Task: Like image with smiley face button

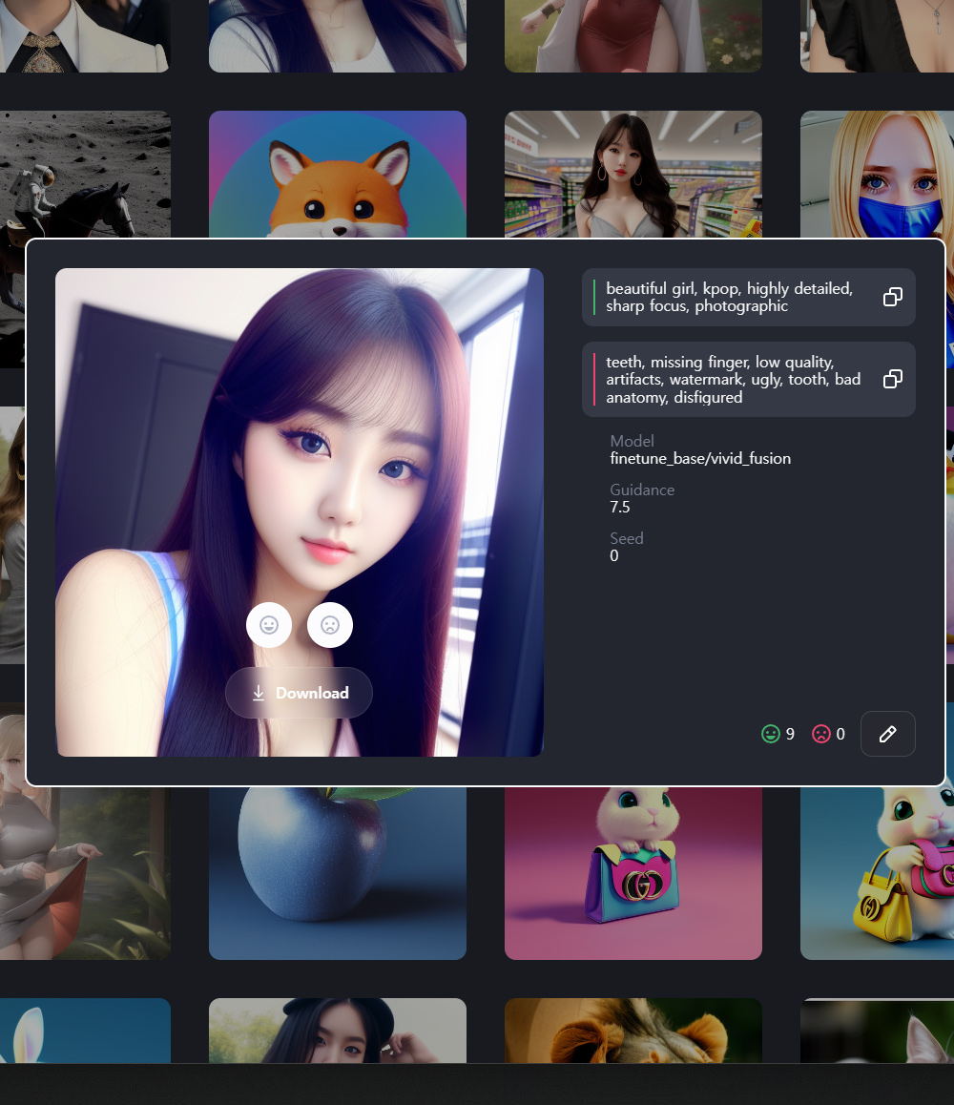Action: pyautogui.click(x=269, y=625)
